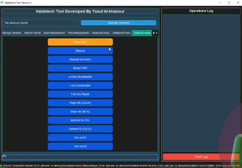Switch to Backup Restore tab

tap(12, 33)
